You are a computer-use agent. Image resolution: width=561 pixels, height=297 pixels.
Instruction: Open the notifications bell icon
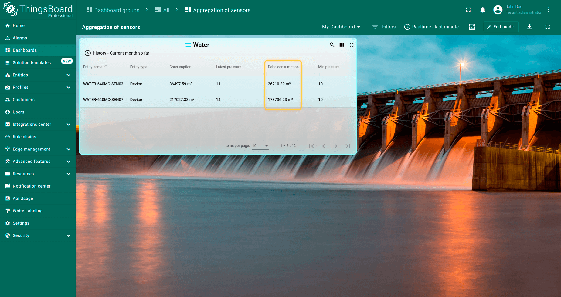(483, 10)
